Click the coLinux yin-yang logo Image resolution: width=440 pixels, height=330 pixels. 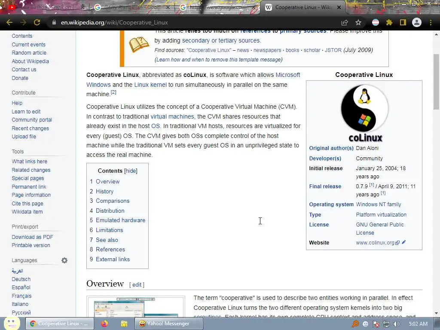coord(364,109)
